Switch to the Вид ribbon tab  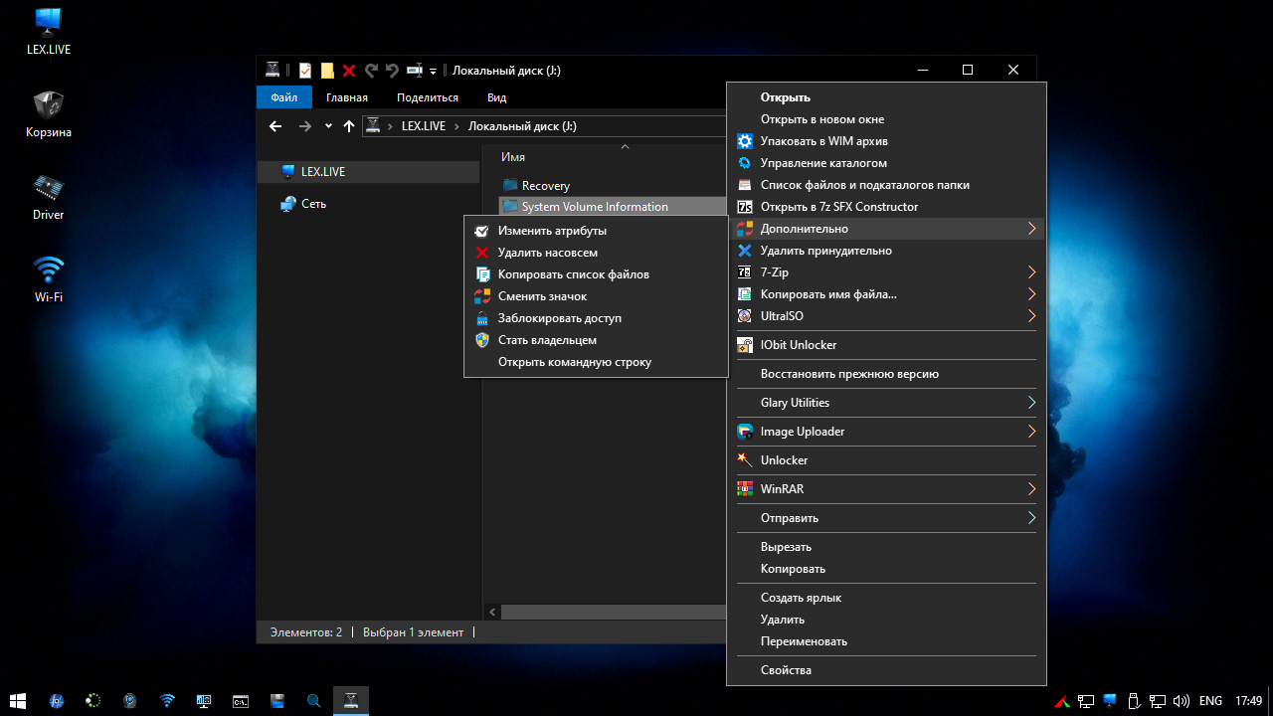(496, 97)
